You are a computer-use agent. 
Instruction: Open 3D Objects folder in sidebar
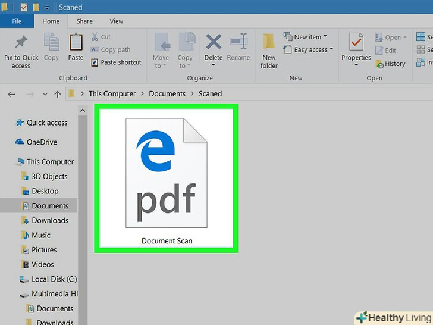click(x=44, y=176)
